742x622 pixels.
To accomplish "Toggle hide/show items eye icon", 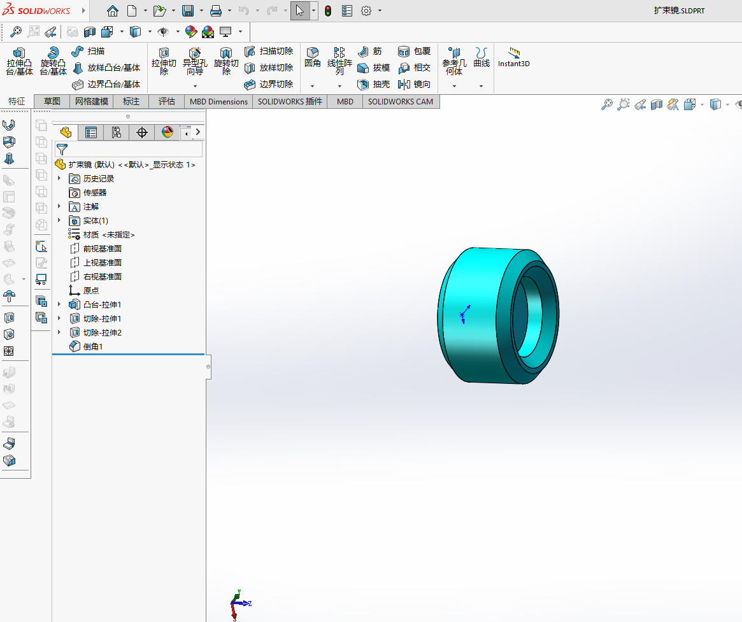I will click(x=163, y=32).
